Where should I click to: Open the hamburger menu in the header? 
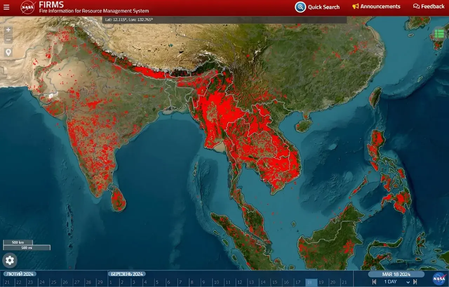pyautogui.click(x=6, y=7)
